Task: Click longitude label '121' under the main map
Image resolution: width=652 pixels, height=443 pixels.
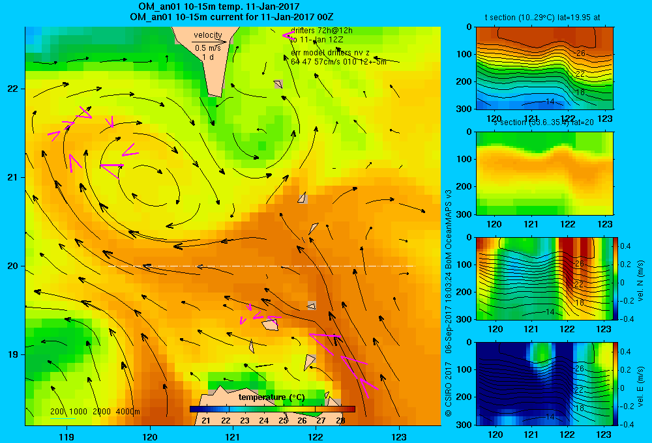Action: (233, 436)
